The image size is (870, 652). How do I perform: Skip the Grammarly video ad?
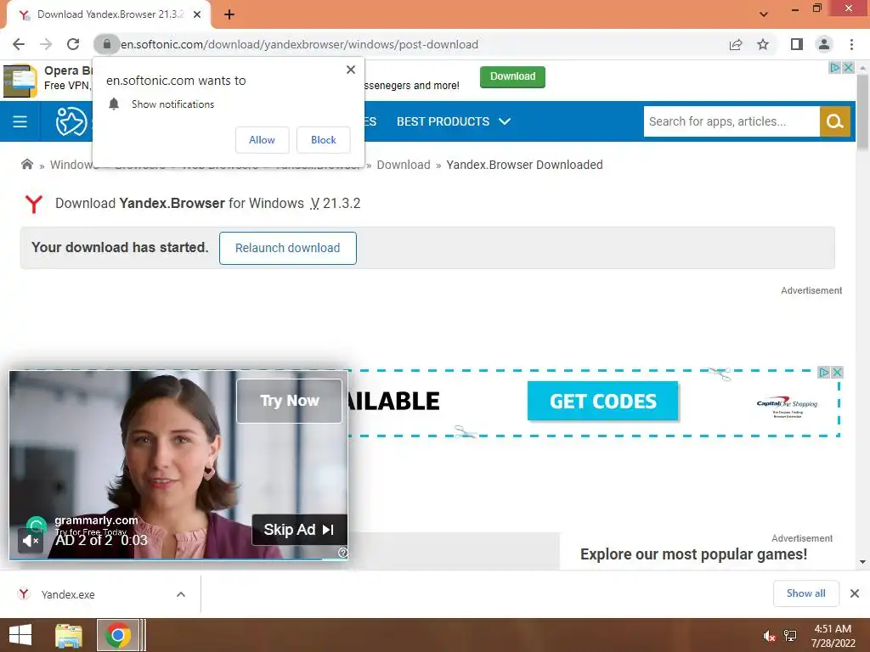pos(300,530)
